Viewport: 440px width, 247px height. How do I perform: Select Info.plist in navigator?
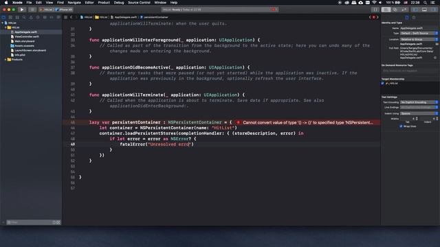coord(20,55)
